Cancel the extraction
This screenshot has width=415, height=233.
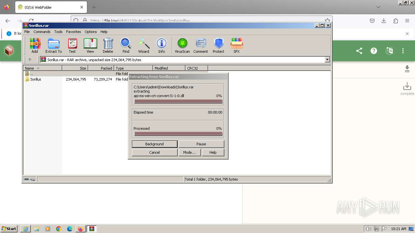coord(155,152)
